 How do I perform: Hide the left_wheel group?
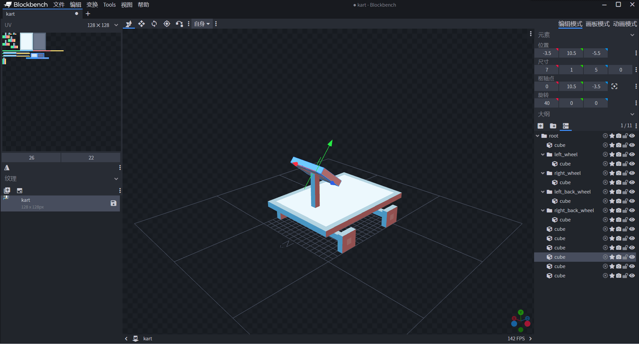632,155
